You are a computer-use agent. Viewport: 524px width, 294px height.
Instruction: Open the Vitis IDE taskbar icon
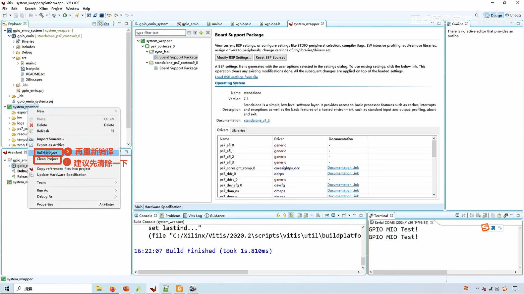(153, 289)
